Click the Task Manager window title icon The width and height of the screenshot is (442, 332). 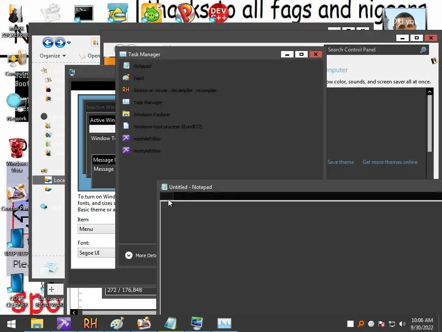tap(123, 54)
